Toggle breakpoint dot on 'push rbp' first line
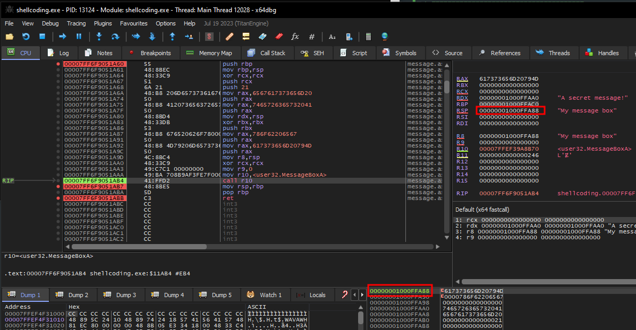Viewport: 636px width, 330px height. pos(58,64)
